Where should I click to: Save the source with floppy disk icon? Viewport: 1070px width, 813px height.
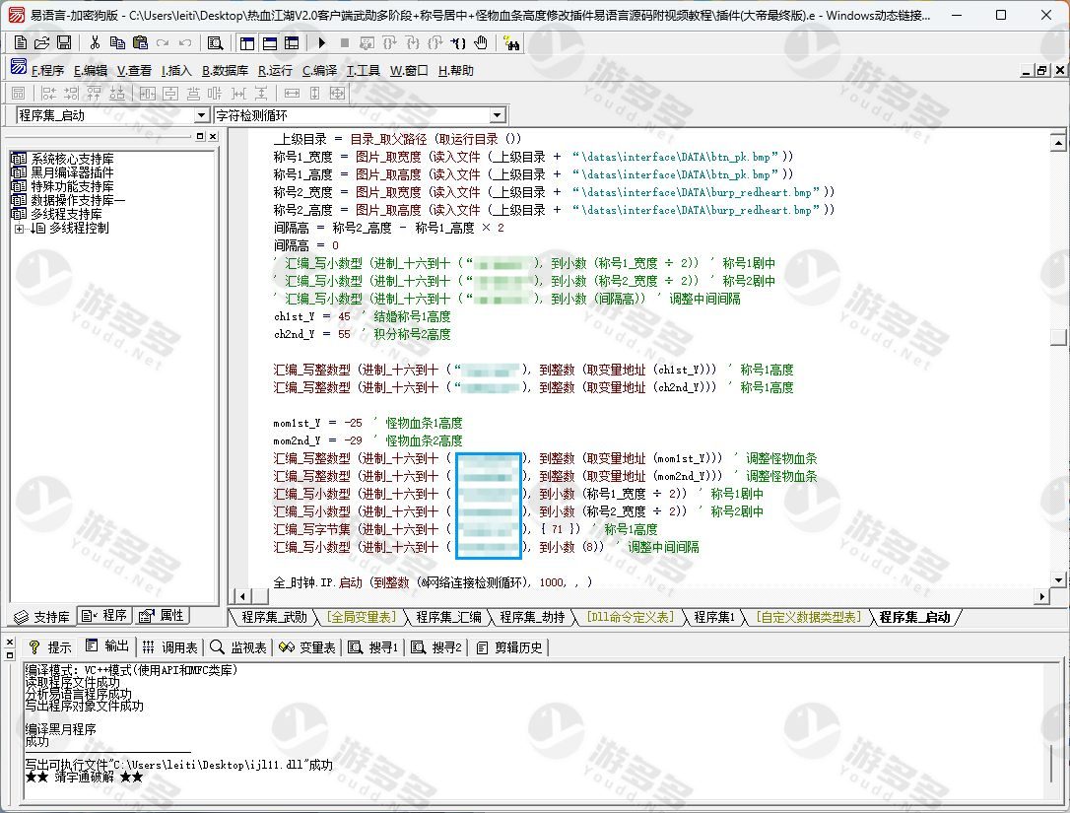63,42
